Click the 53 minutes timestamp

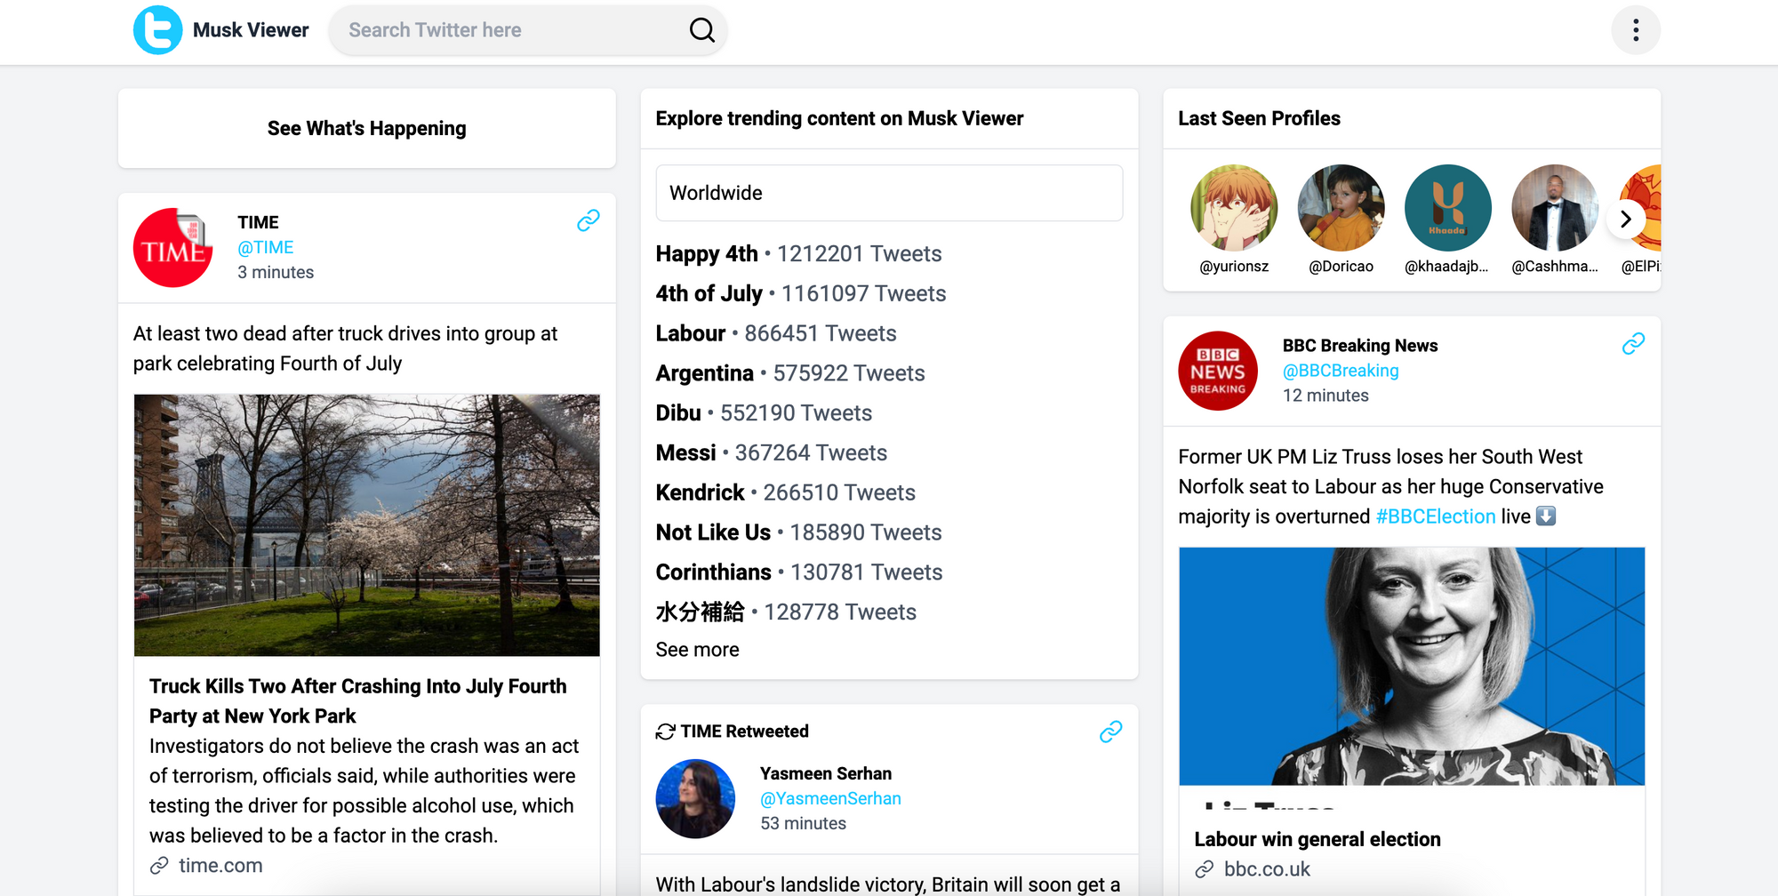[803, 823]
